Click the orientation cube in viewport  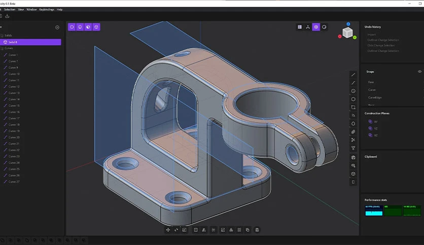347,32
